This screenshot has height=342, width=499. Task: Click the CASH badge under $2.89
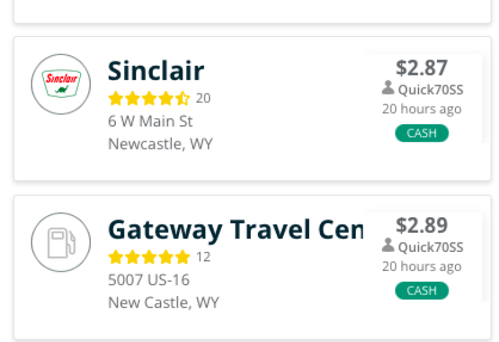pos(422,290)
